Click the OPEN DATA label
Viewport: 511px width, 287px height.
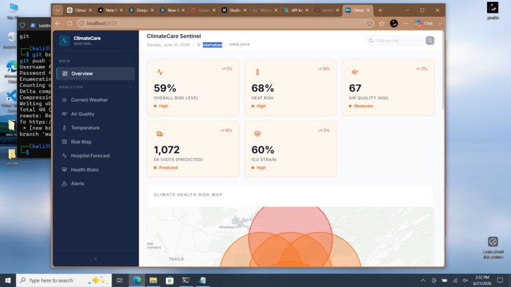(x=239, y=44)
